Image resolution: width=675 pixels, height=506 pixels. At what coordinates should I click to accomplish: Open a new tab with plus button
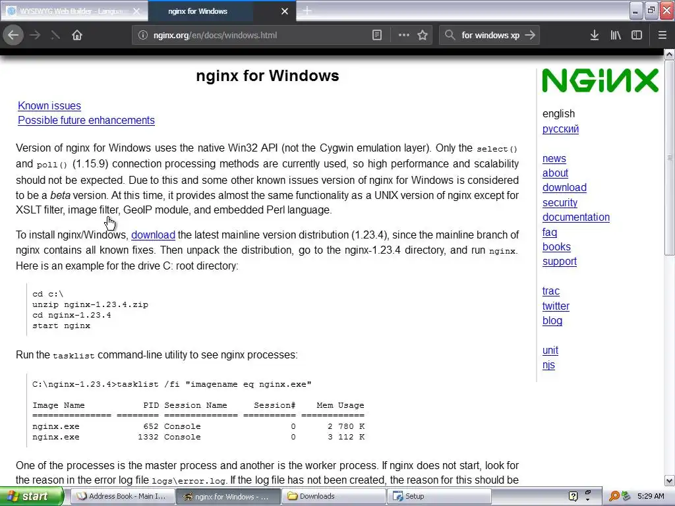pyautogui.click(x=307, y=11)
